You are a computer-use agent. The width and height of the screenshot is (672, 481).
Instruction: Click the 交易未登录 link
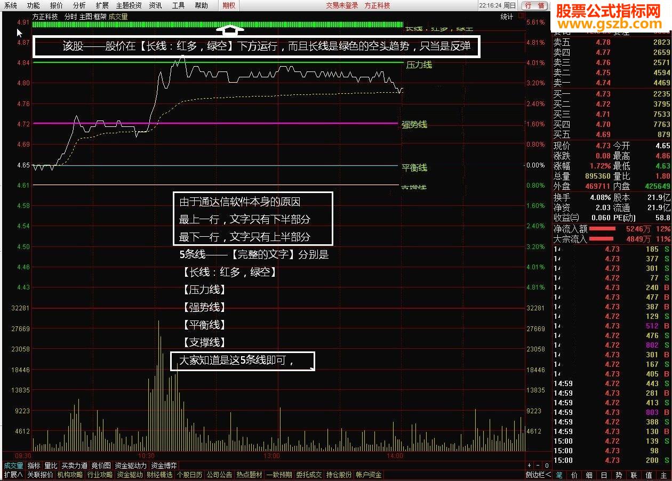342,5
